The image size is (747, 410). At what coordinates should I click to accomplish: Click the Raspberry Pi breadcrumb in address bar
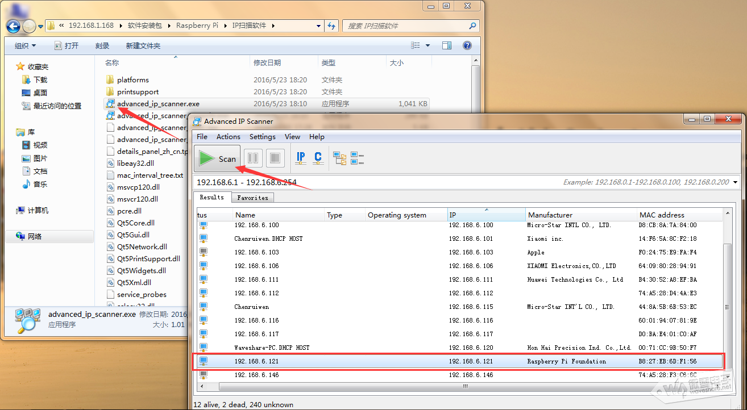(197, 26)
